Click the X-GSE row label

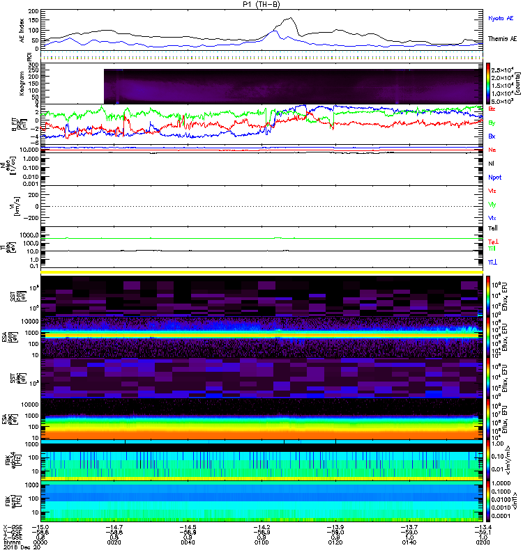click(x=13, y=527)
